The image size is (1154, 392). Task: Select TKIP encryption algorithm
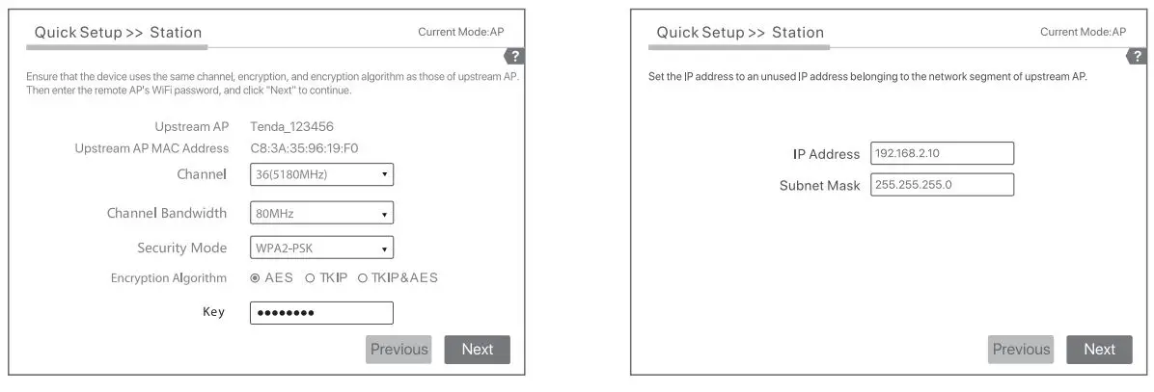(x=311, y=278)
